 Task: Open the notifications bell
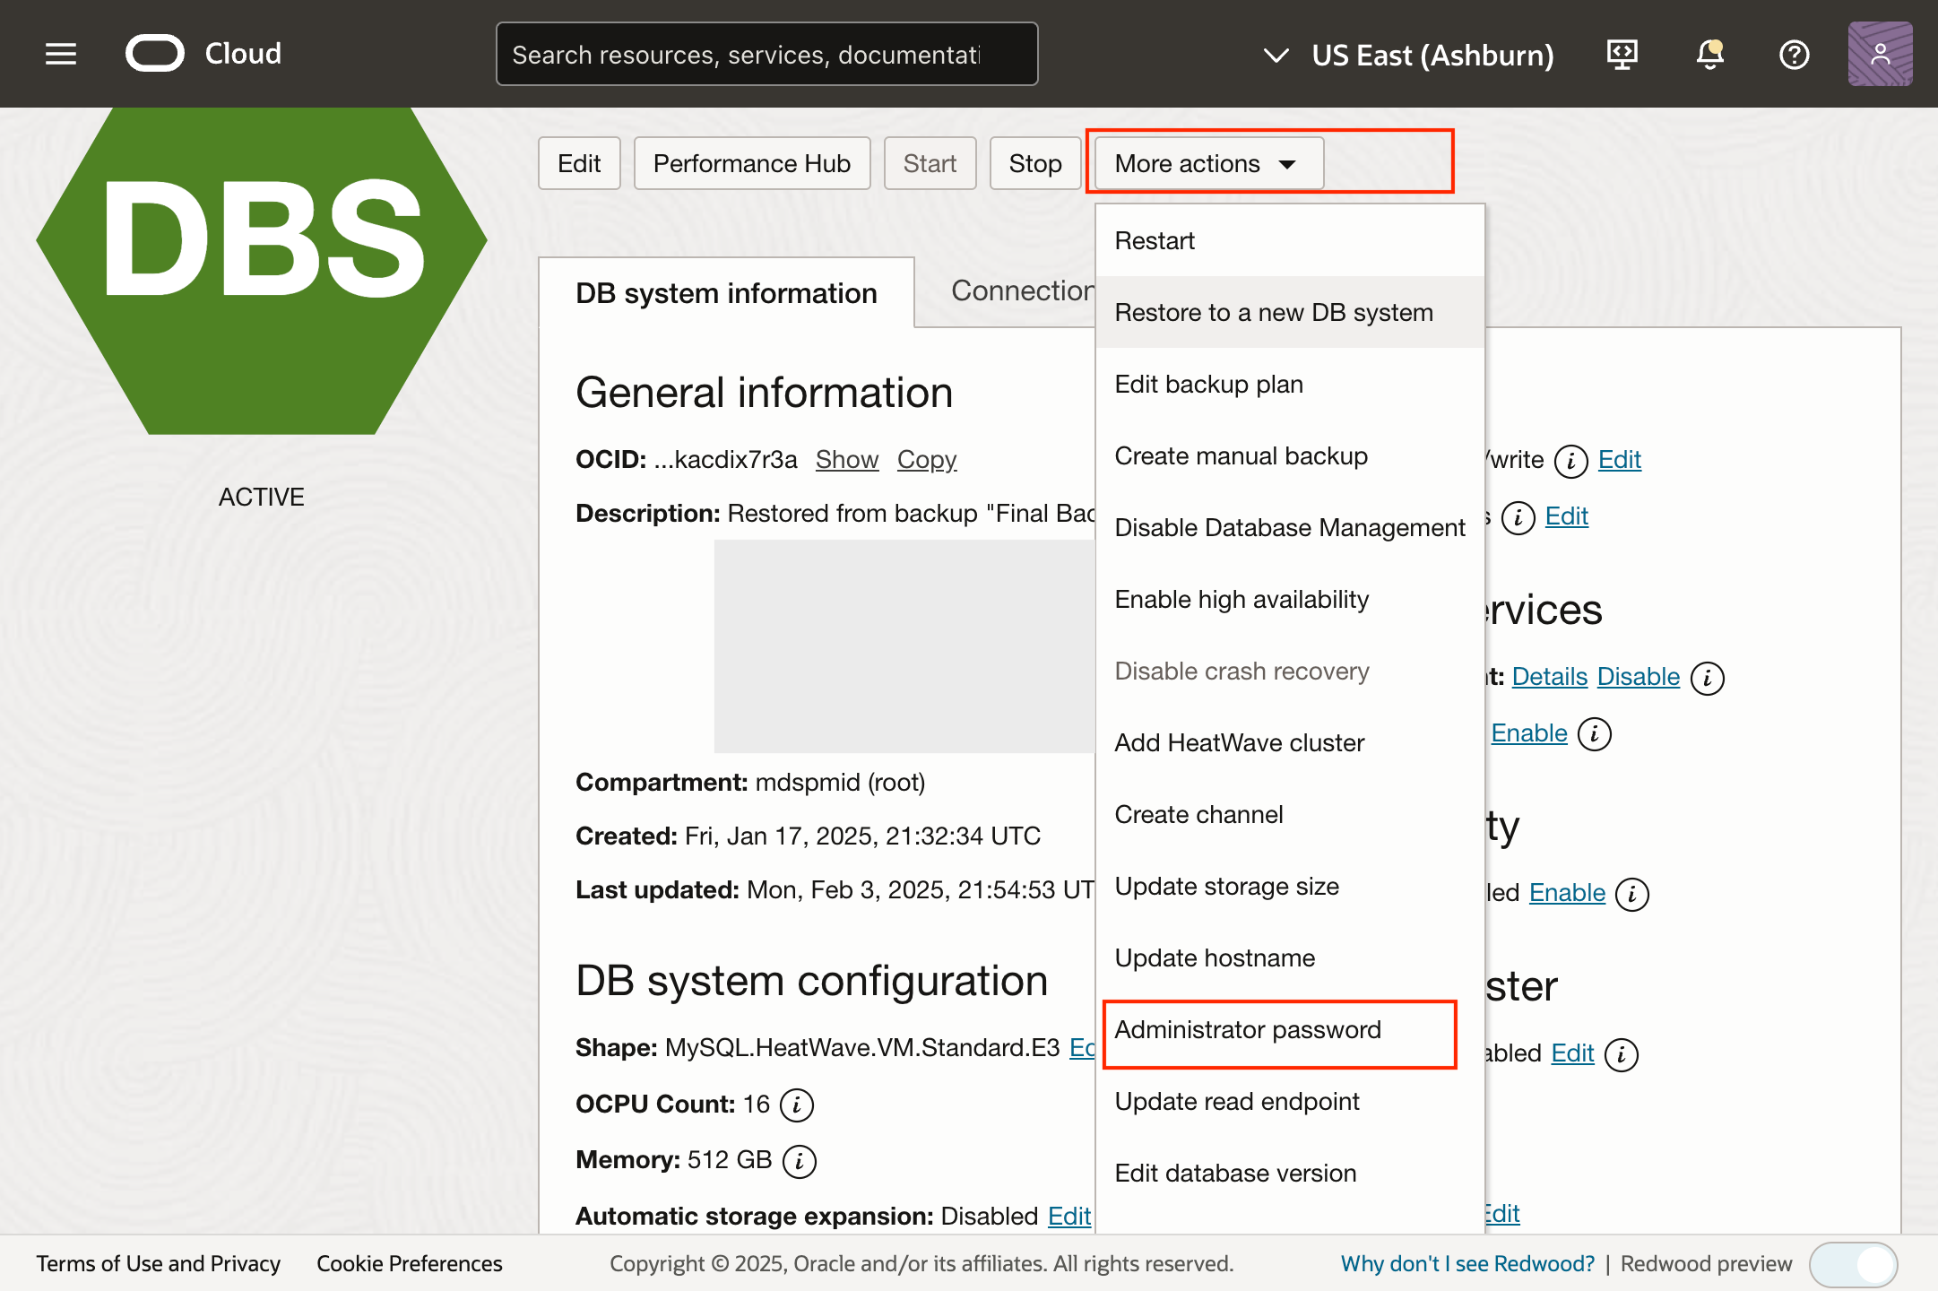pos(1709,54)
